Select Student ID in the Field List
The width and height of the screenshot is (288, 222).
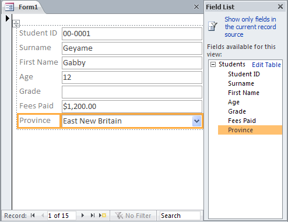tap(244, 74)
